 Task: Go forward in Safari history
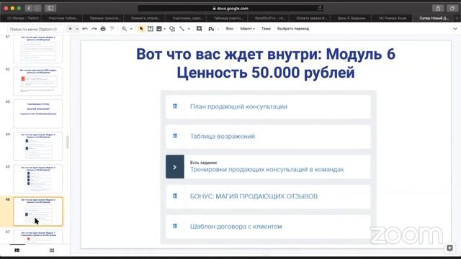[x=37, y=8]
